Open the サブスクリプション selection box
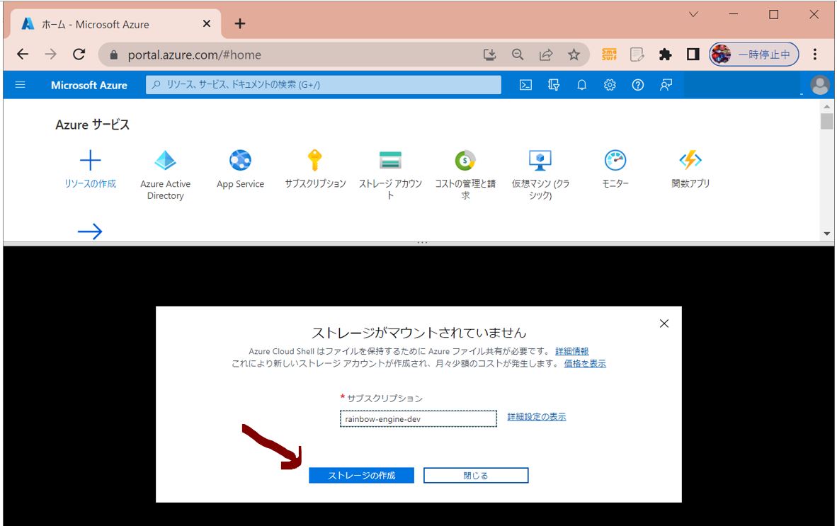Image resolution: width=837 pixels, height=526 pixels. coord(418,419)
